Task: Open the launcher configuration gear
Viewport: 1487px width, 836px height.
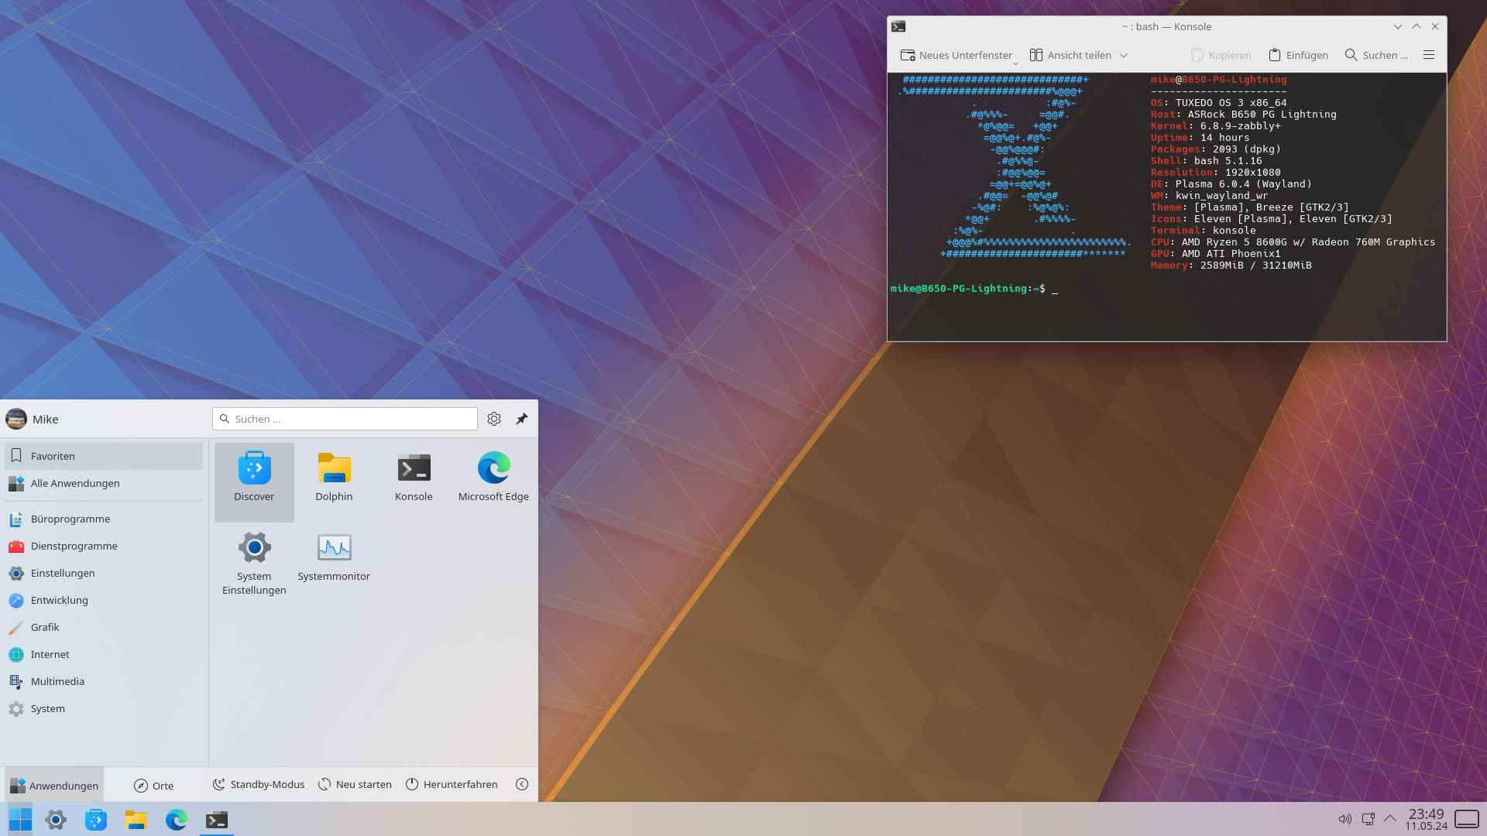Action: pos(493,419)
